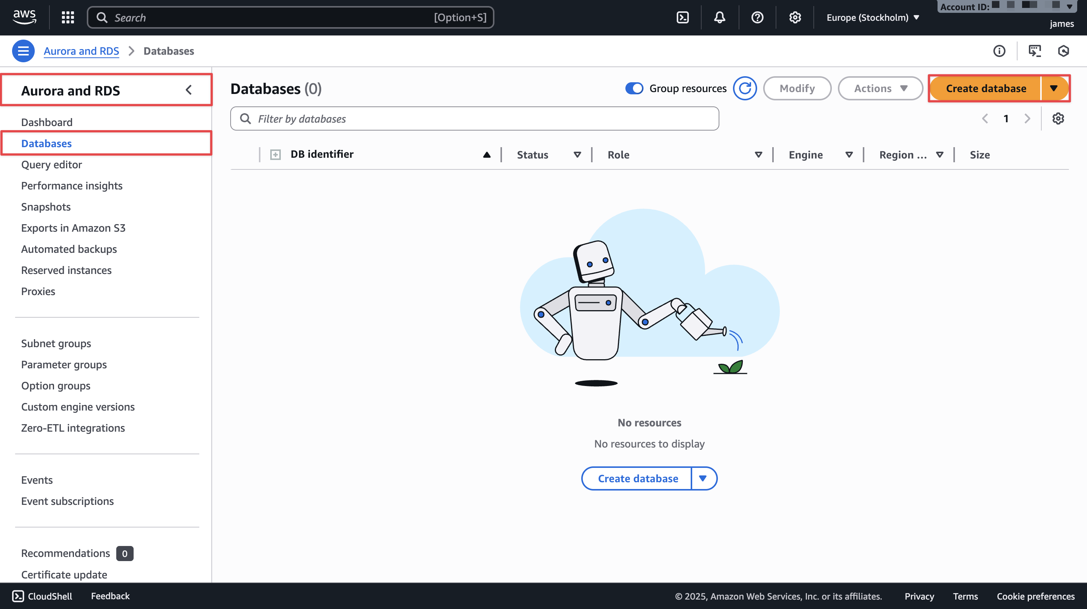Refresh the databases list
Viewport: 1087px width, 609px height.
(744, 89)
